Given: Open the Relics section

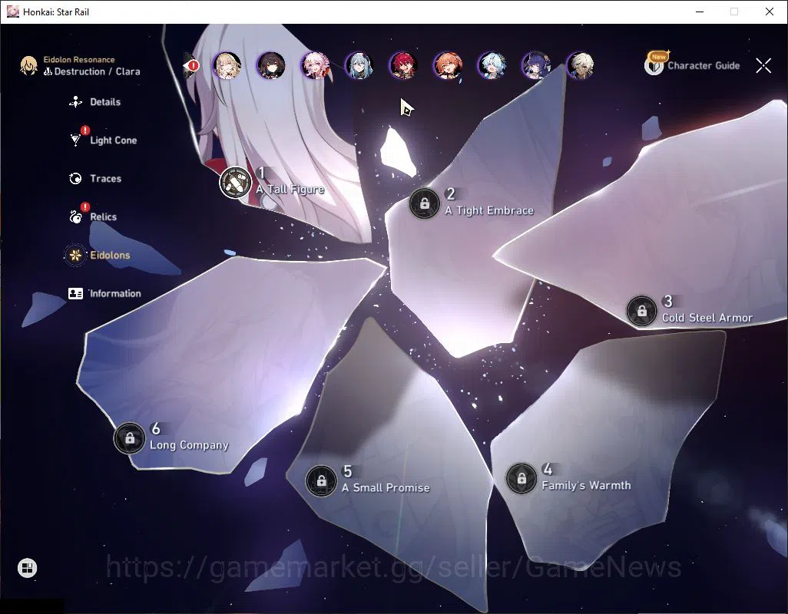Looking at the screenshot, I should point(92,216).
